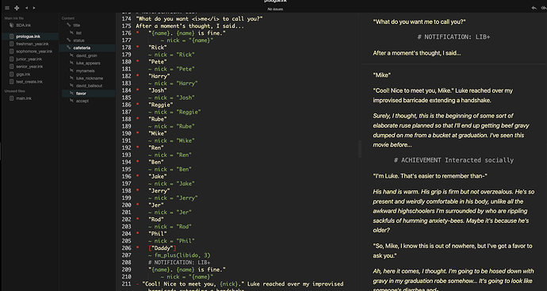This screenshot has height=291, width=547.
Task: Navigate back with the left arrow
Action: pos(26,8)
